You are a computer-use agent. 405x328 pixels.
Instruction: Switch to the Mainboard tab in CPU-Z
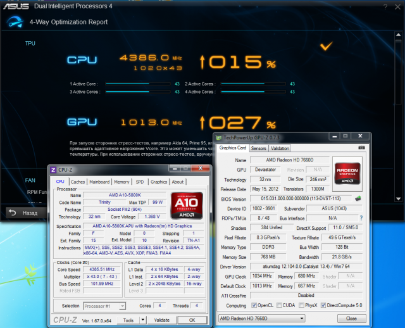(x=99, y=182)
